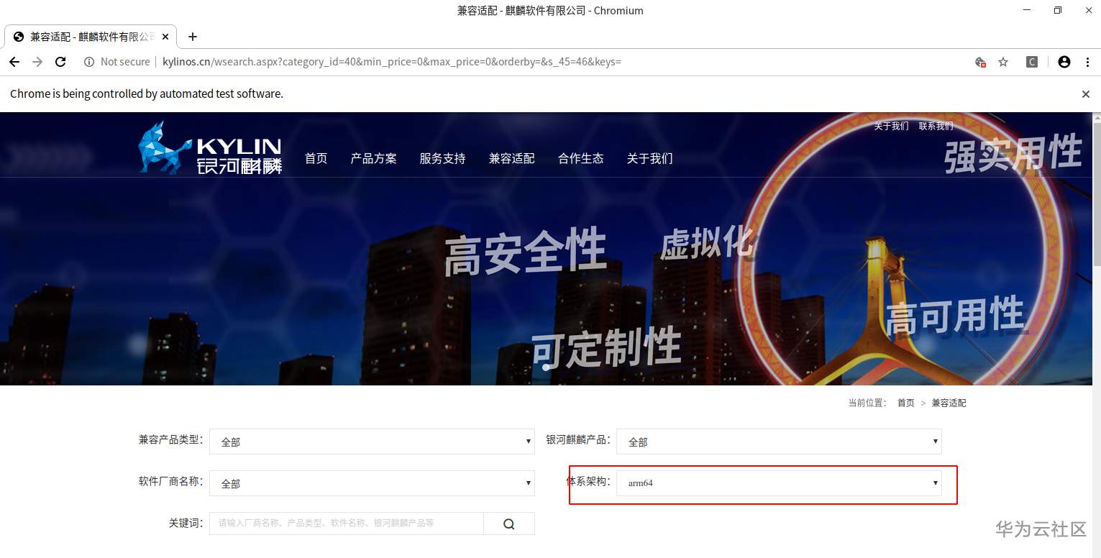Minimize the Chromium window
Image resolution: width=1101 pixels, height=558 pixels.
pos(1028,10)
